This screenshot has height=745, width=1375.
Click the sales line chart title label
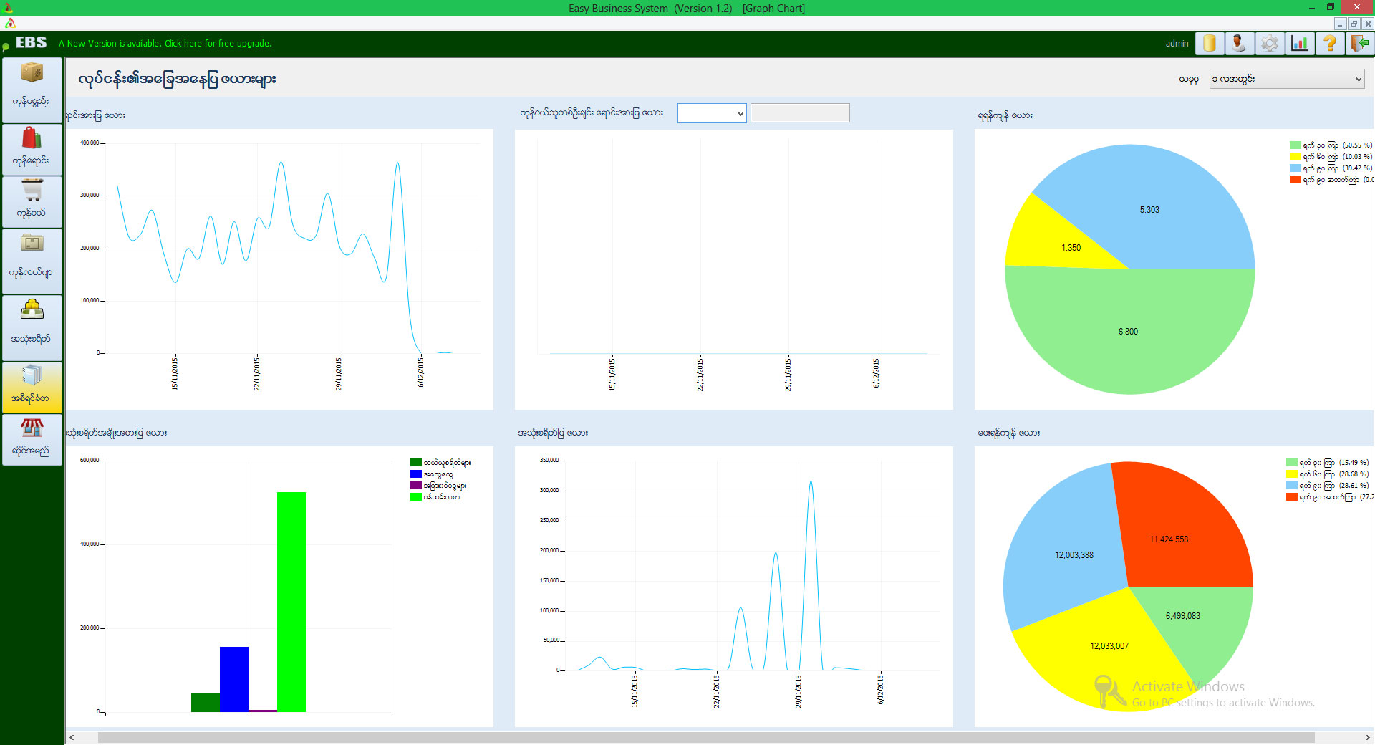click(95, 115)
